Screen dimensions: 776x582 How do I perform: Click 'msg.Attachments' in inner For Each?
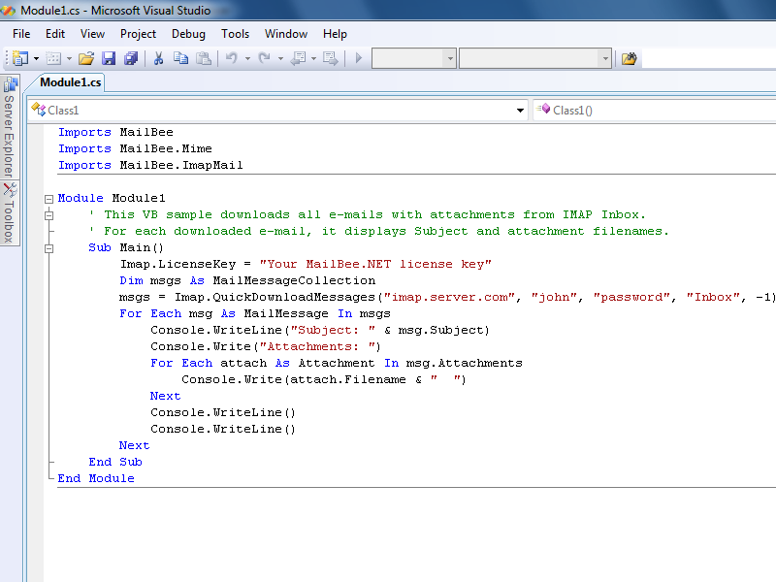465,363
